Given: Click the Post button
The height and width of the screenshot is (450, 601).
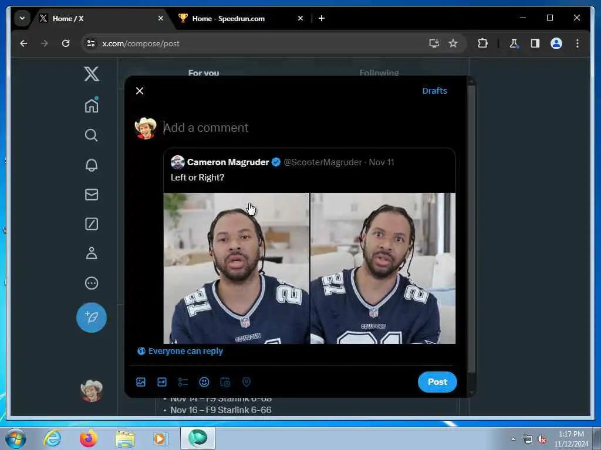Looking at the screenshot, I should (x=437, y=382).
